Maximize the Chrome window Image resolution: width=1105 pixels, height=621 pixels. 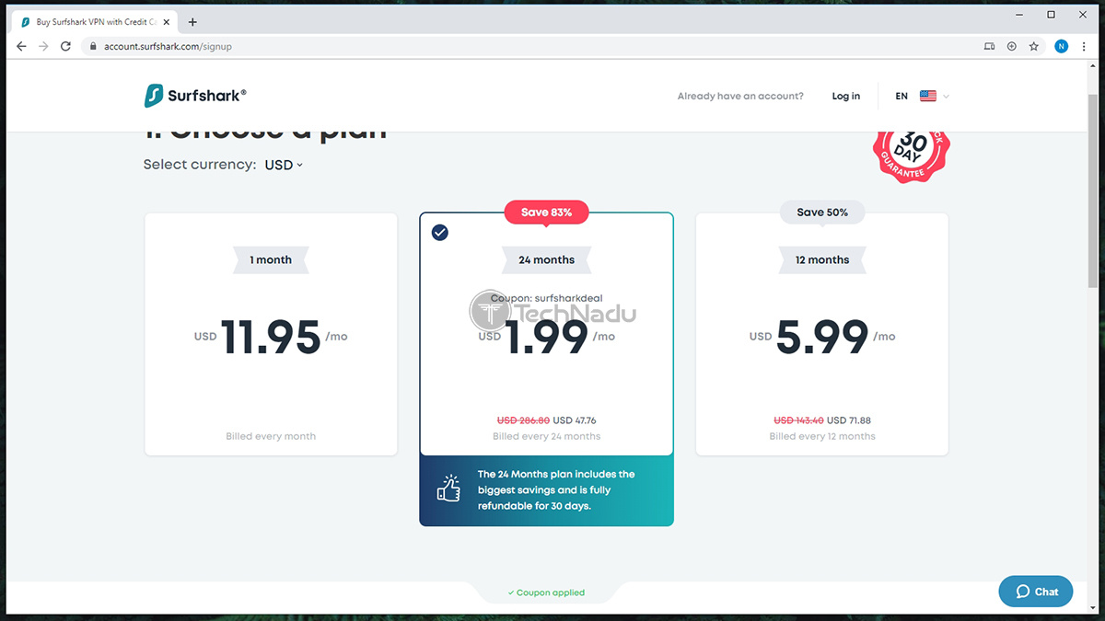(1052, 15)
